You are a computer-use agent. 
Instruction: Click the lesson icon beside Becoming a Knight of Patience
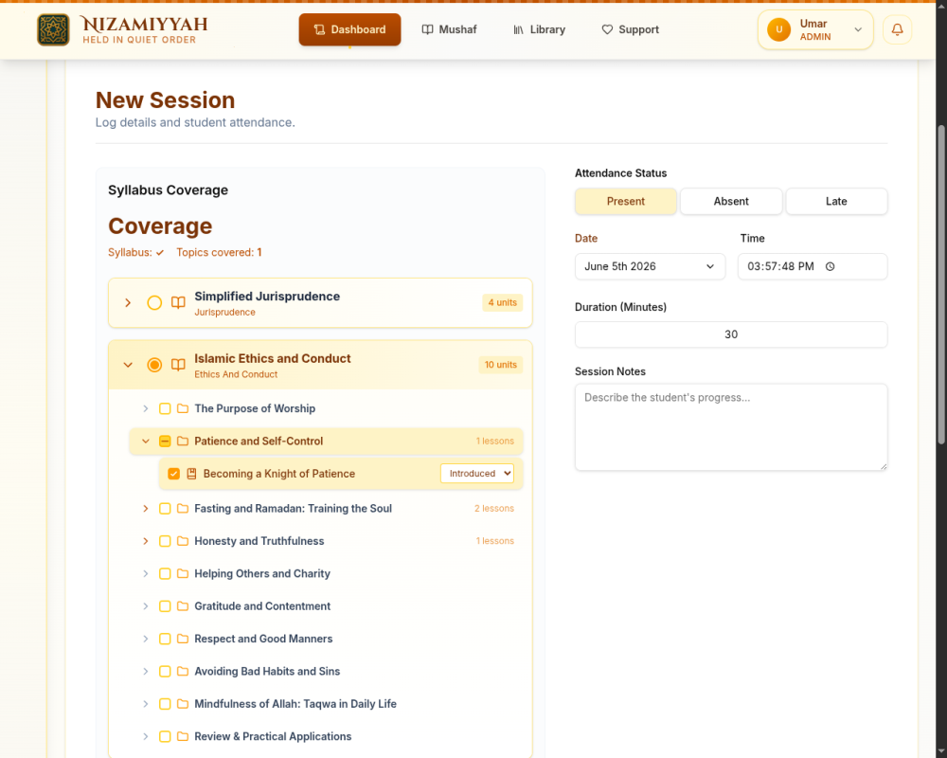(191, 474)
